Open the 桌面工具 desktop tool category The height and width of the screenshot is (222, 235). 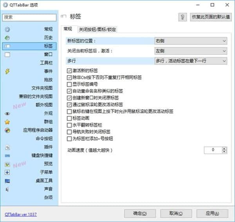[29, 180]
